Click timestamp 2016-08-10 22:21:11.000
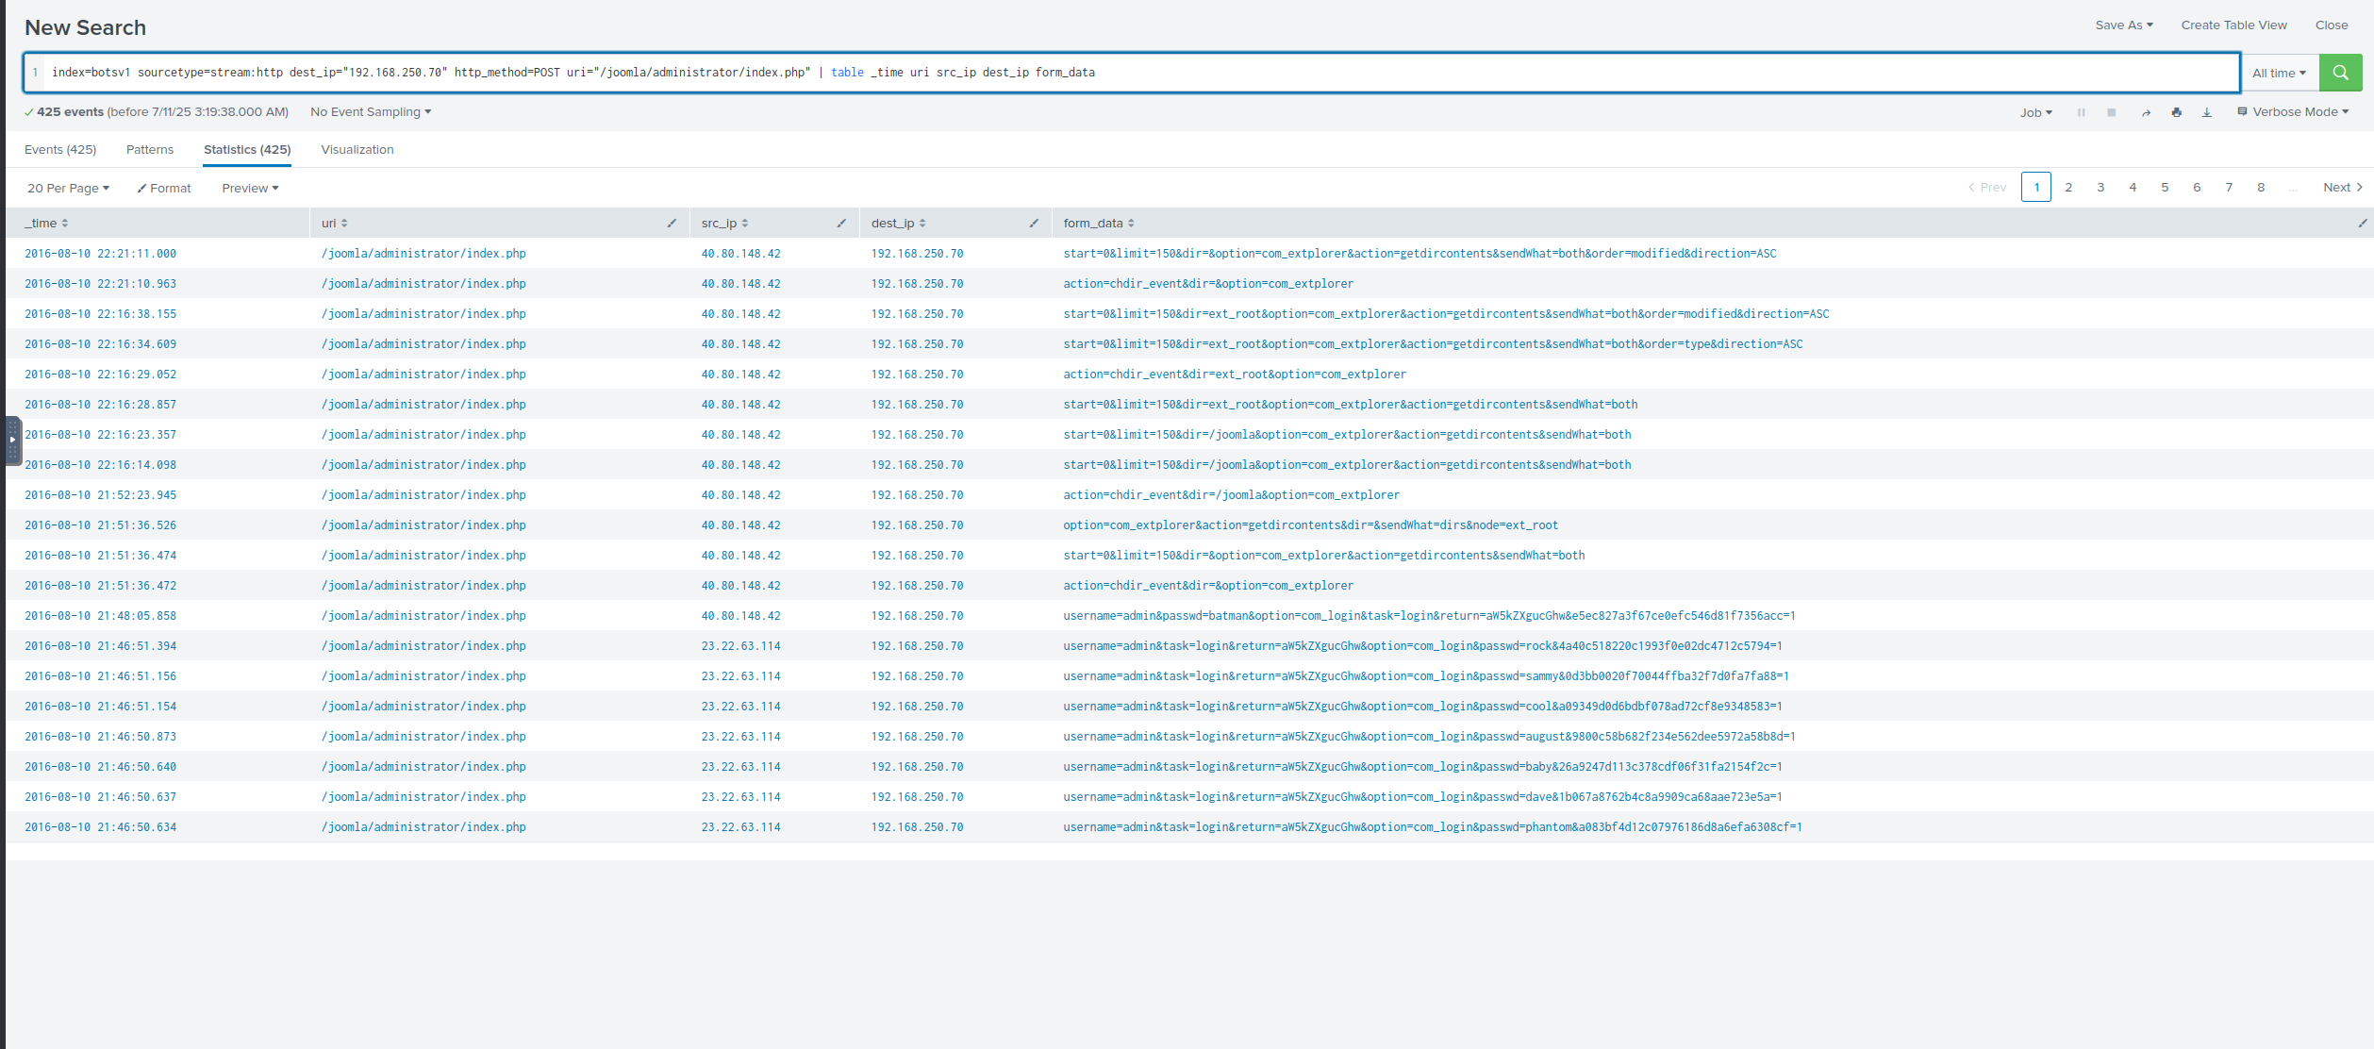 [x=100, y=254]
